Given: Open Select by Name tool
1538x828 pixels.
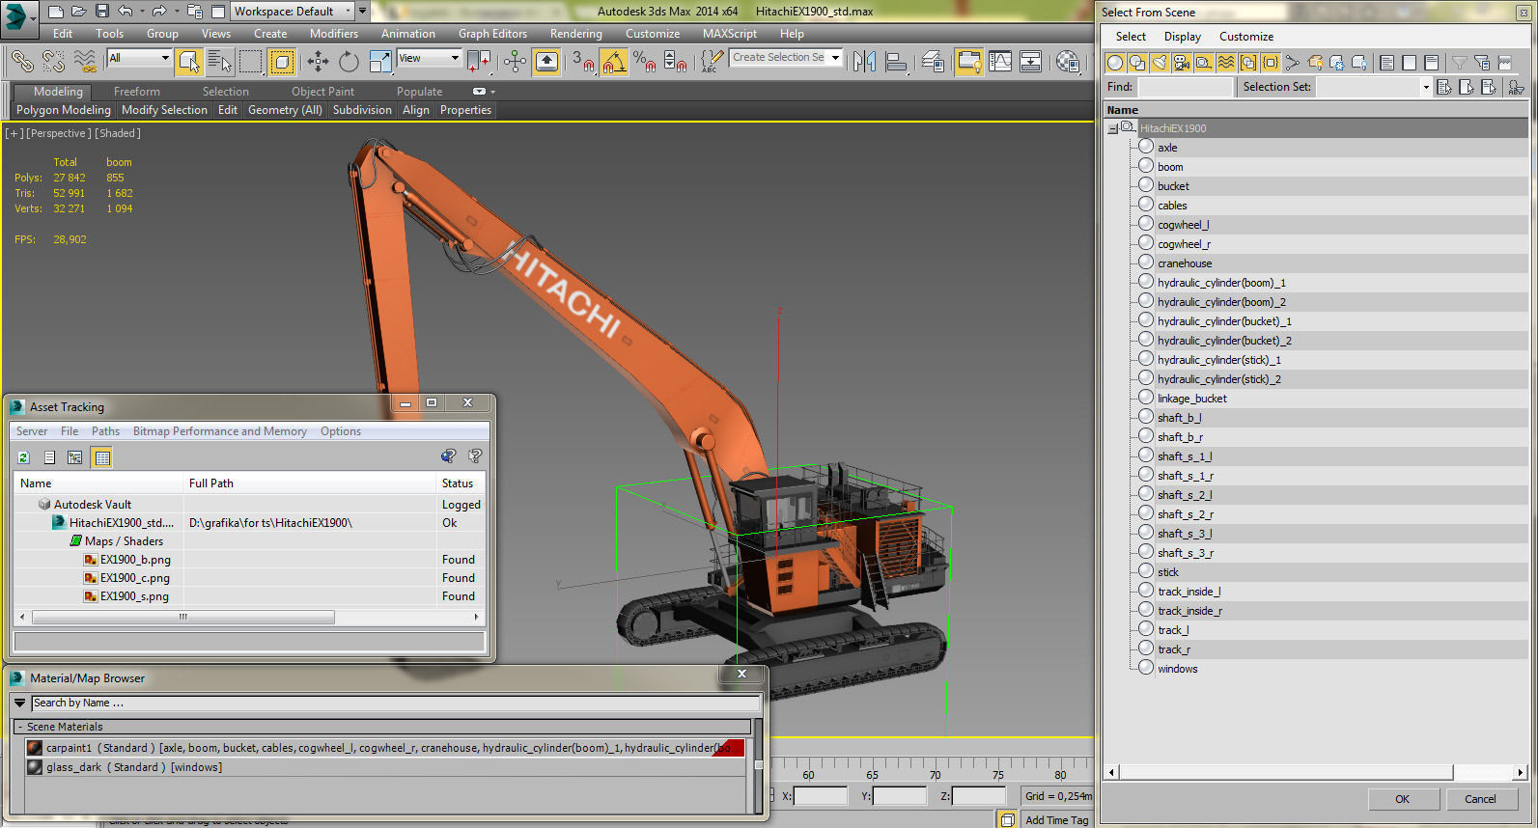Looking at the screenshot, I should pos(220,62).
